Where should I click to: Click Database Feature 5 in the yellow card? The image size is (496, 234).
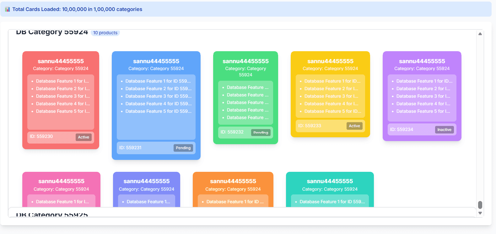333,111
